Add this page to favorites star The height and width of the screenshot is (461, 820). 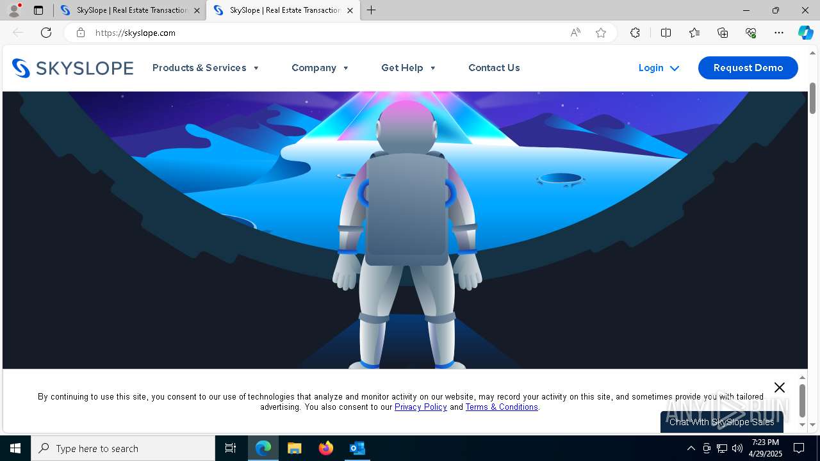point(601,33)
